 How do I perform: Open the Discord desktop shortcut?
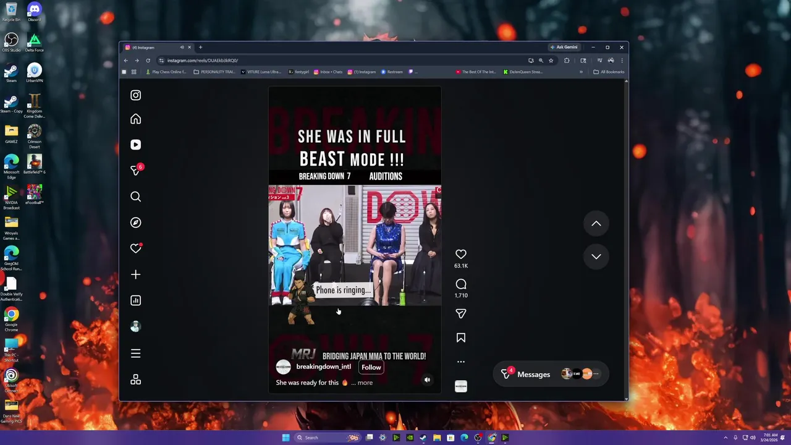35,12
